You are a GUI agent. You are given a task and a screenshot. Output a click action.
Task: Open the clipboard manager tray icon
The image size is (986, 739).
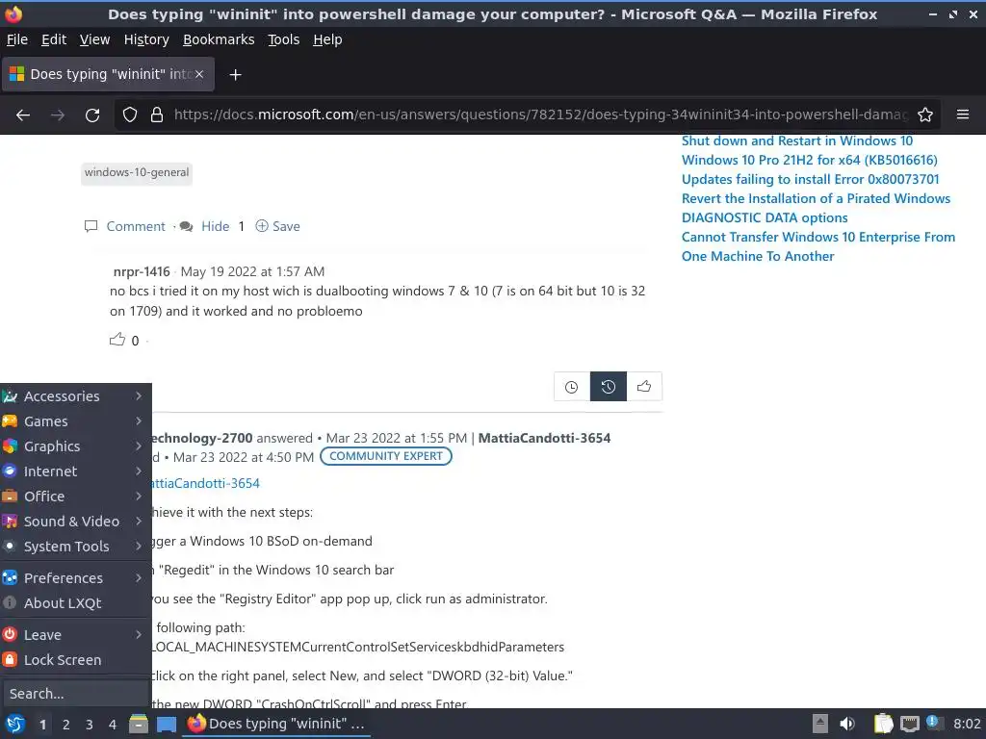883,724
